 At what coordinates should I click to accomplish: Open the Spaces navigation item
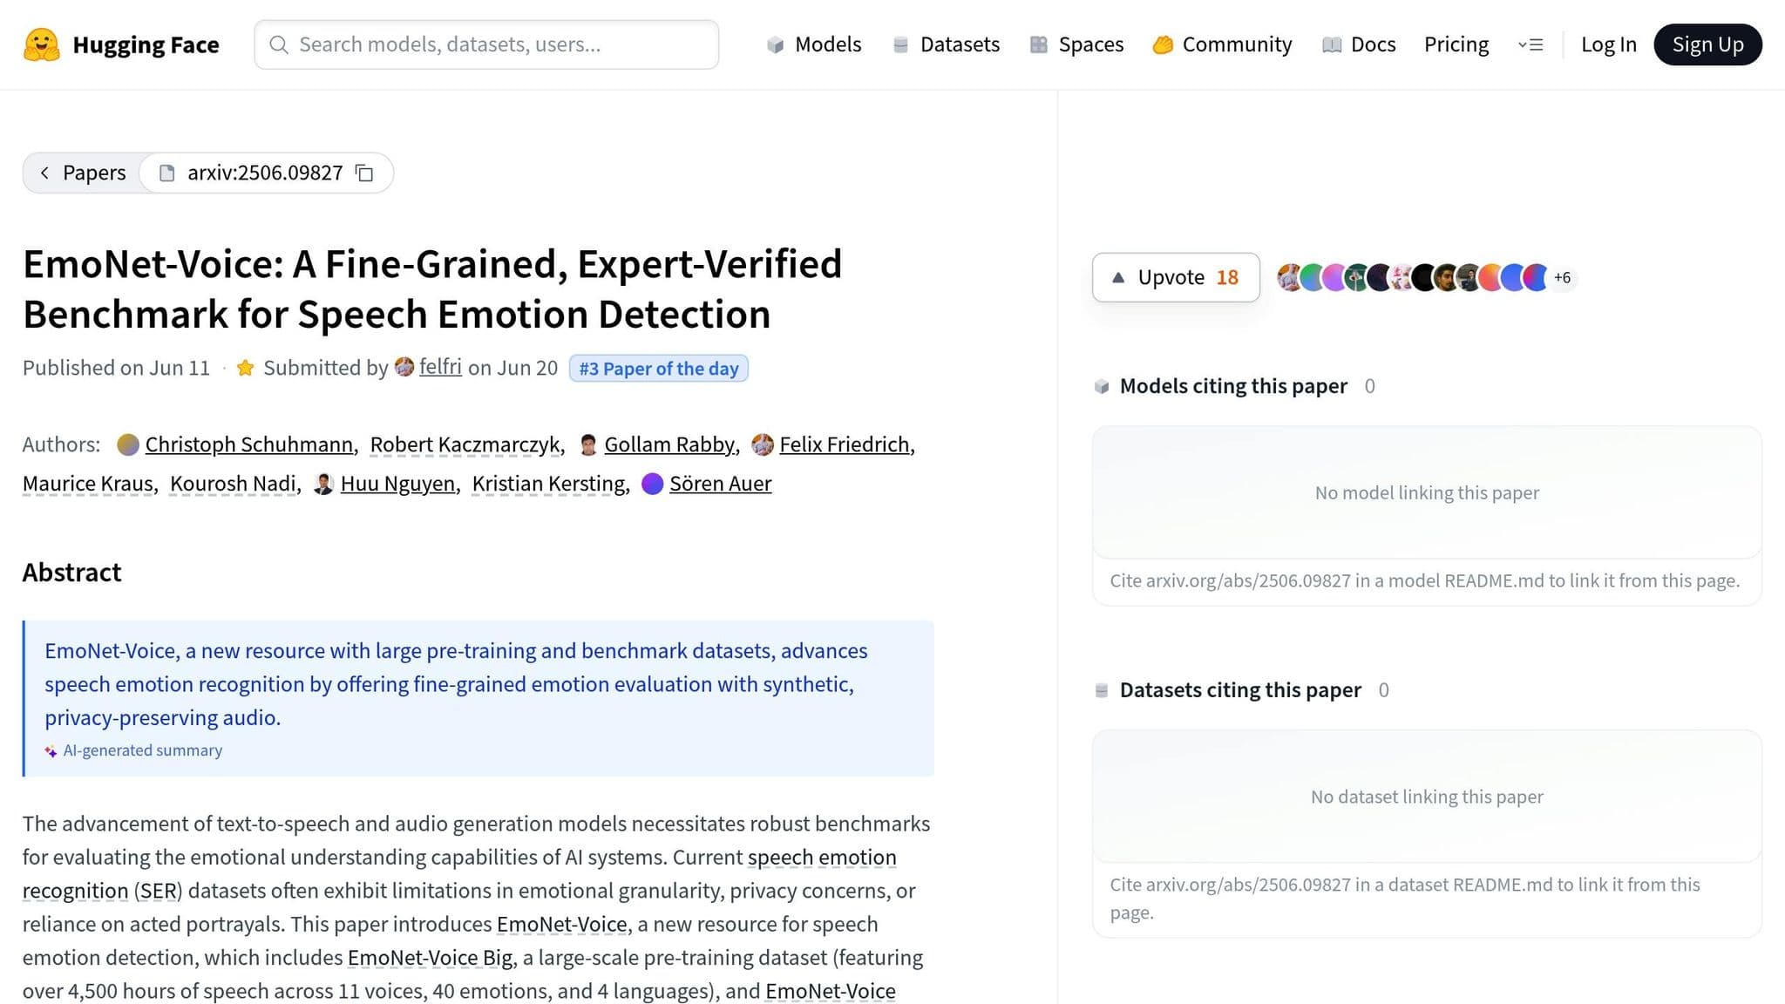[1076, 44]
